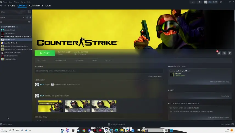Open the Store Page link
Screen dimensions: 235x133
pyautogui.click(x=41, y=60)
